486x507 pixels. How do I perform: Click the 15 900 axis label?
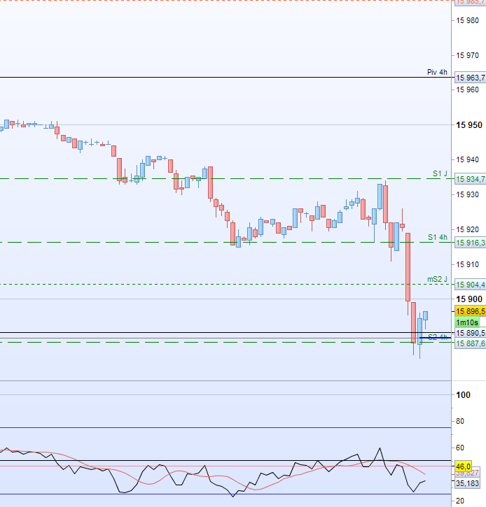tap(468, 299)
